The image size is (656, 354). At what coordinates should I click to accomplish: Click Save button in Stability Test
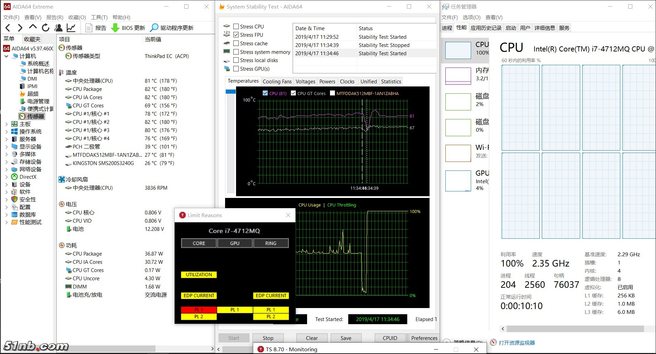[x=346, y=338]
